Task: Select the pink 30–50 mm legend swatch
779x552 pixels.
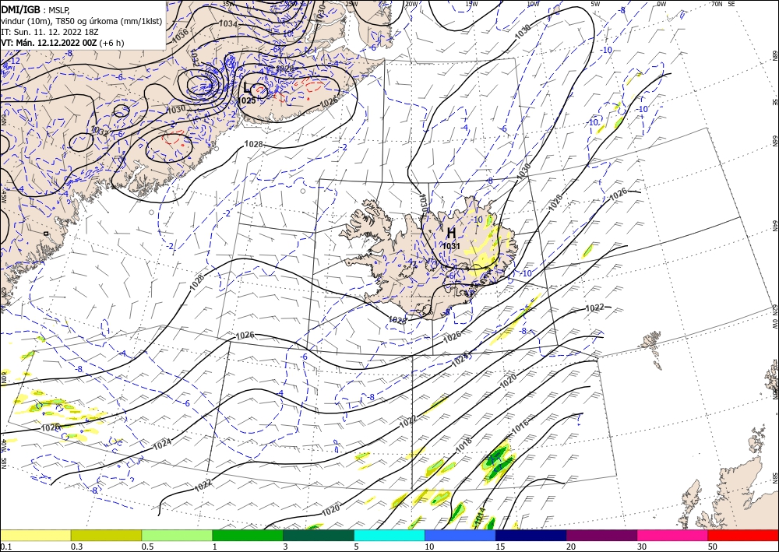Action: click(673, 535)
